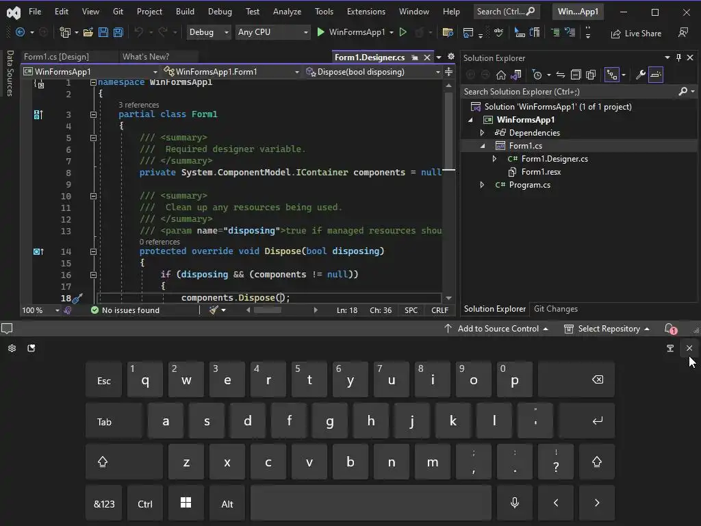Viewport: 701px width, 526px height.
Task: Click Sync with Active Document arrows icon
Action: [561, 75]
